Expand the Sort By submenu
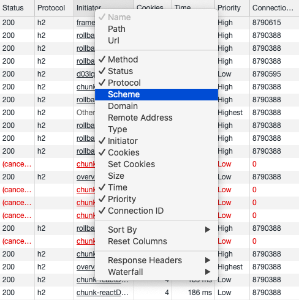The height and width of the screenshot is (300, 299). click(156, 230)
